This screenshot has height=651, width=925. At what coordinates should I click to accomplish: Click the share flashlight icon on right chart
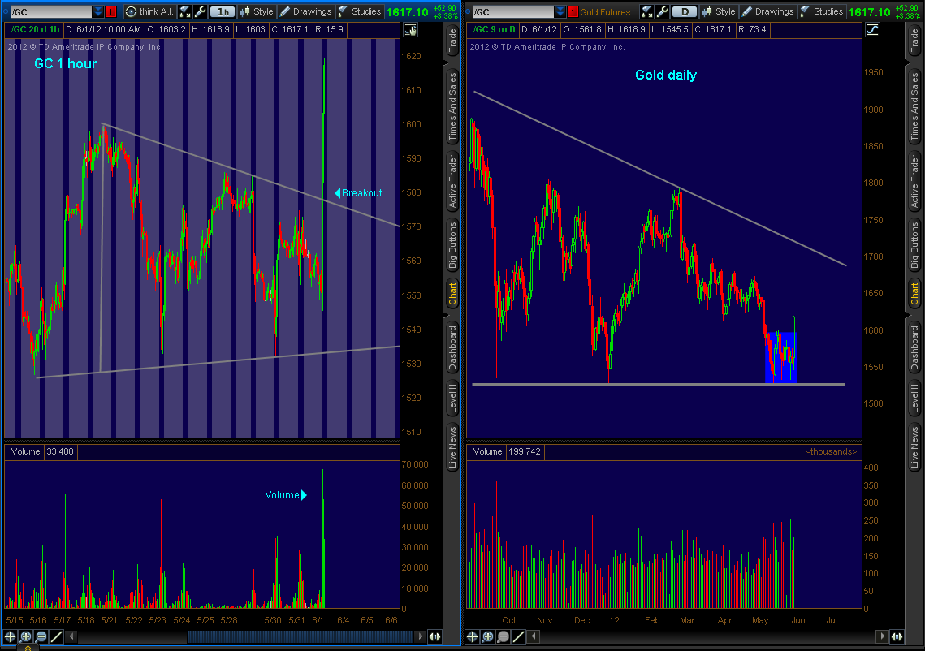tap(646, 11)
